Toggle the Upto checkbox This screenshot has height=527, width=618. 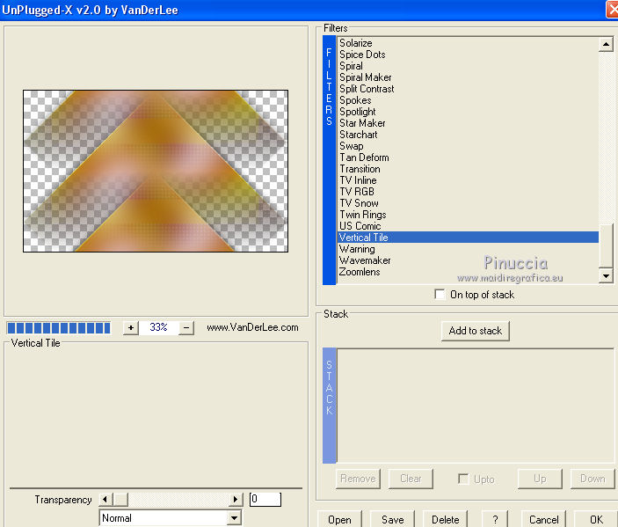click(x=463, y=479)
